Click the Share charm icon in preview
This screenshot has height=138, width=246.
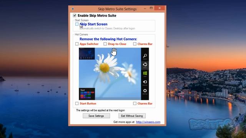[x=145, y=65]
